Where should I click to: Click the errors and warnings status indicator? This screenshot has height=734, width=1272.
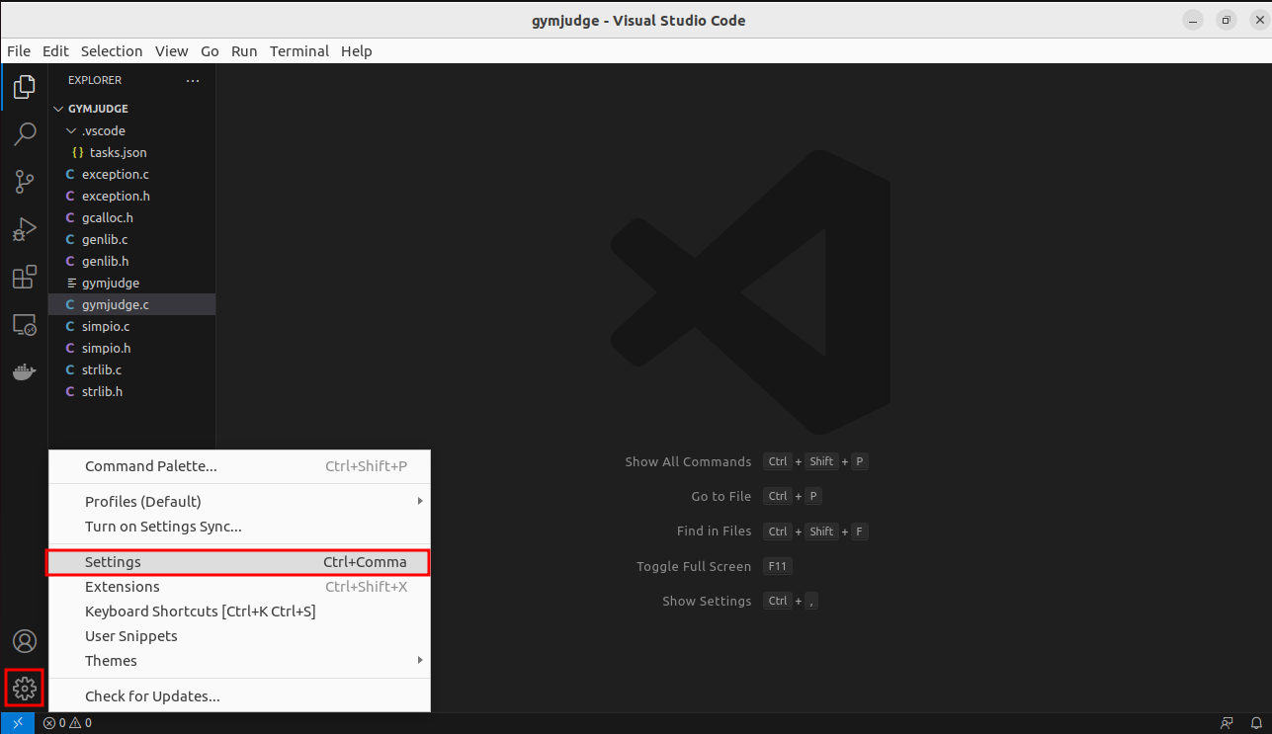[67, 723]
